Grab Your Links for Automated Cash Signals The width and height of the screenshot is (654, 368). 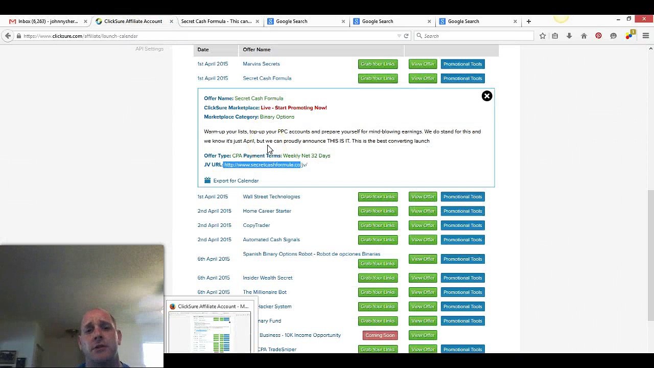(378, 239)
